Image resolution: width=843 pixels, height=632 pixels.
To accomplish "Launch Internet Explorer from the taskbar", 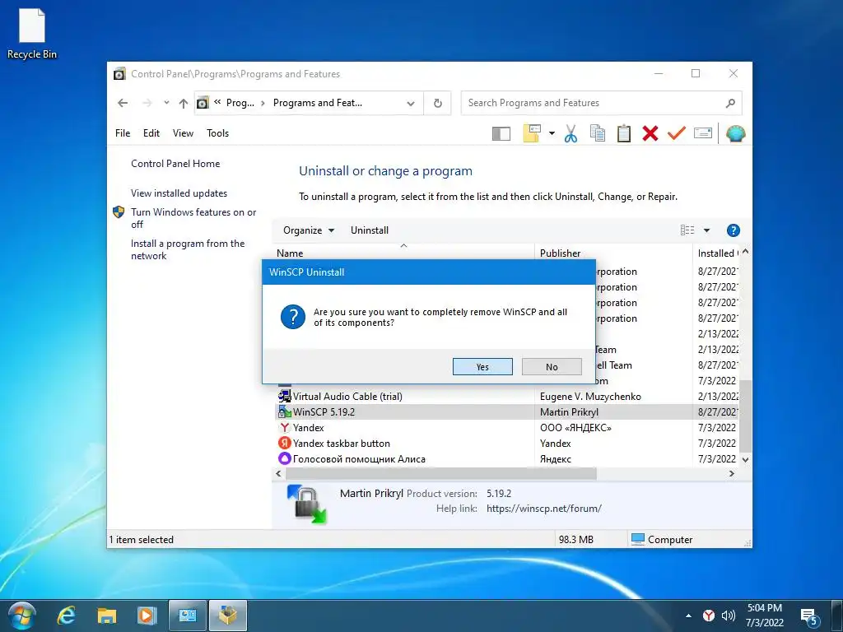I will 66,616.
